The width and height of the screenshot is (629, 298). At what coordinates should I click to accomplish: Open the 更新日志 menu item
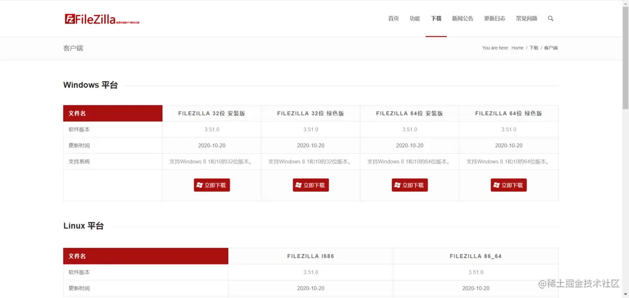coord(495,18)
